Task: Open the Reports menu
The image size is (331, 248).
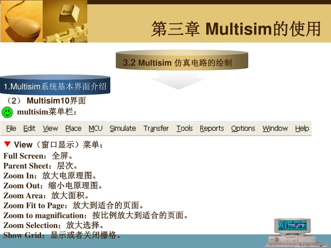Action: coord(212,128)
